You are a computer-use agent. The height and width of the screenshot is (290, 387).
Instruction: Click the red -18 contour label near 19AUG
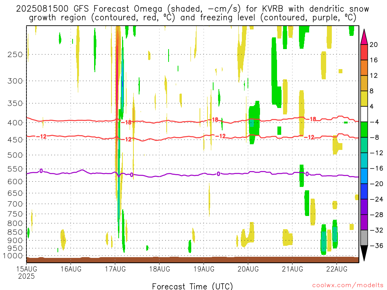[213, 120]
